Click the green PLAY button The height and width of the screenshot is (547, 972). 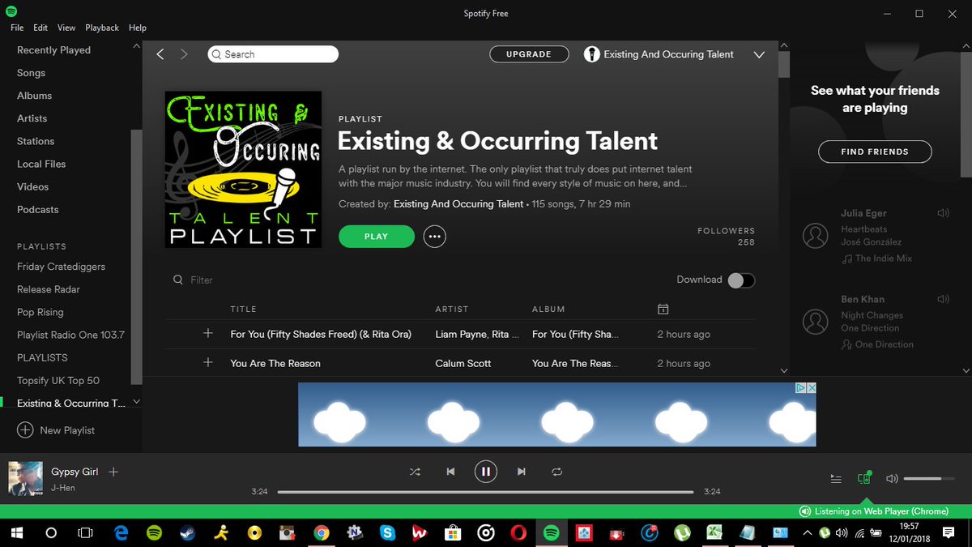click(377, 237)
